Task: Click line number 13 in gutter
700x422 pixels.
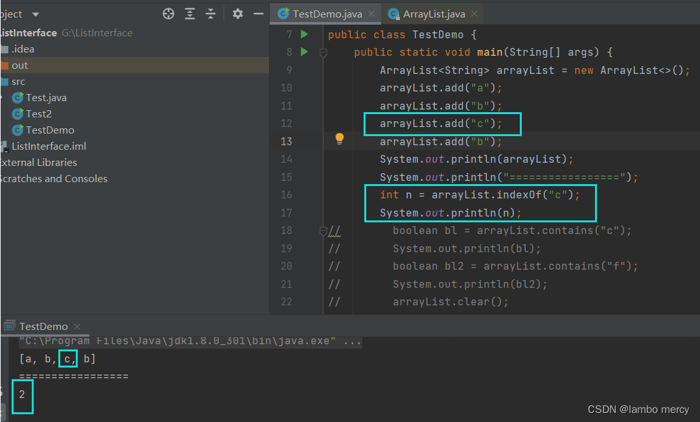Action: pyautogui.click(x=286, y=141)
